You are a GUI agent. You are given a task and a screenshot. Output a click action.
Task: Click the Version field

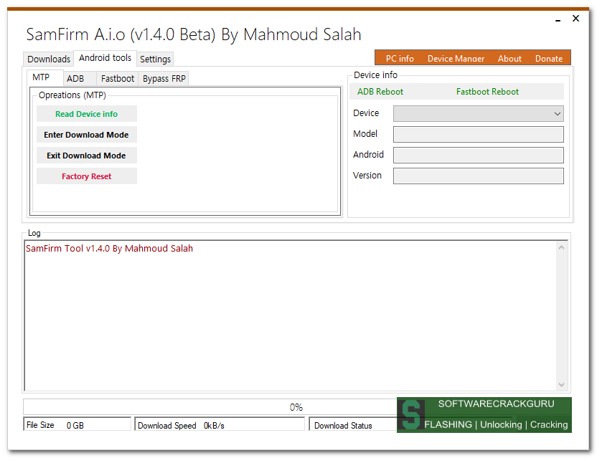(478, 176)
